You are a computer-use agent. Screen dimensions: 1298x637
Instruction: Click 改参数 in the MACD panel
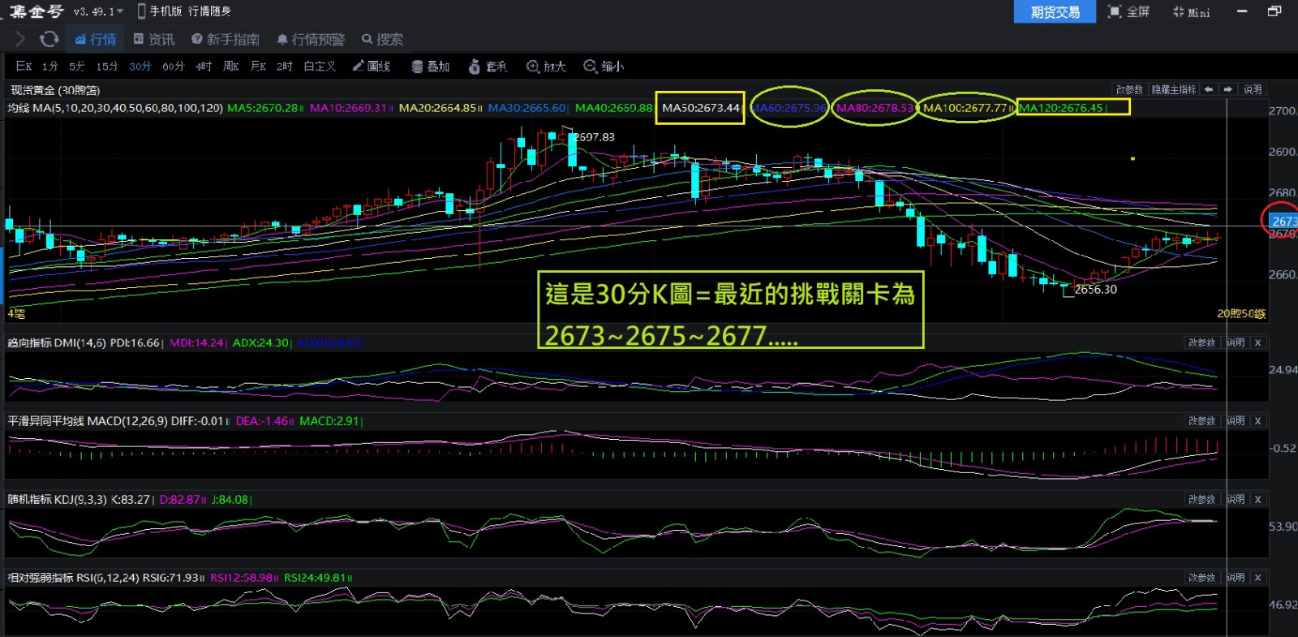click(x=1201, y=421)
